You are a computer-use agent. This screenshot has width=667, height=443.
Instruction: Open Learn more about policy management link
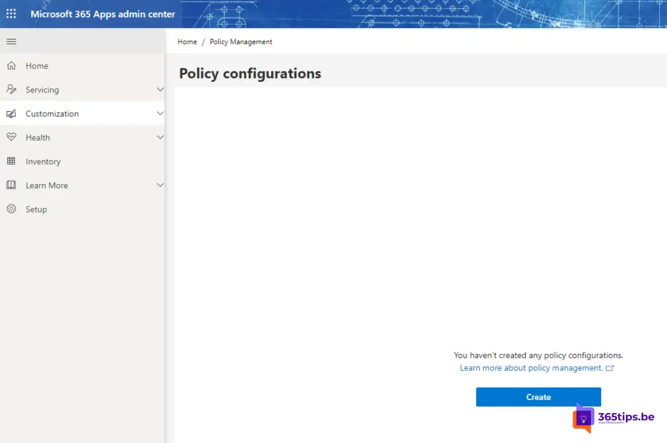click(x=532, y=368)
